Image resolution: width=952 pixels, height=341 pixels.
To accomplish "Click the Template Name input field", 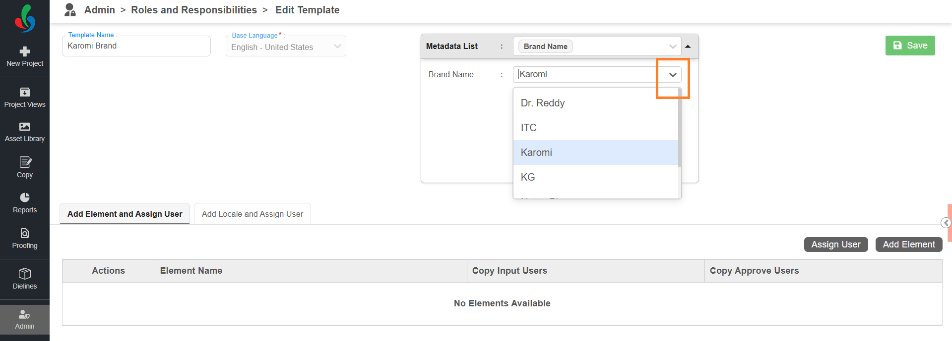I will pos(136,46).
